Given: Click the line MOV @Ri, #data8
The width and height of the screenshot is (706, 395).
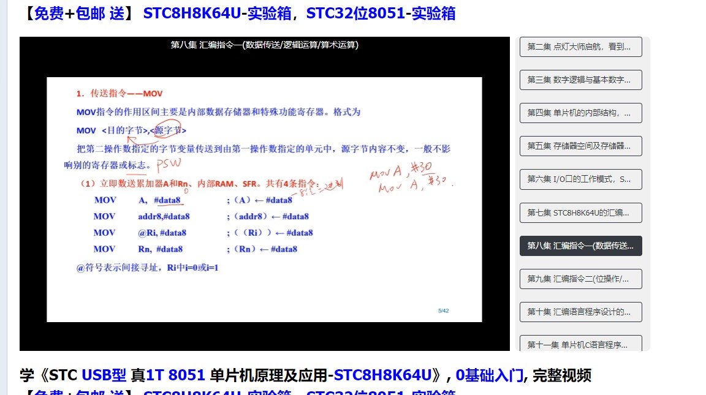Looking at the screenshot, I should [203, 233].
